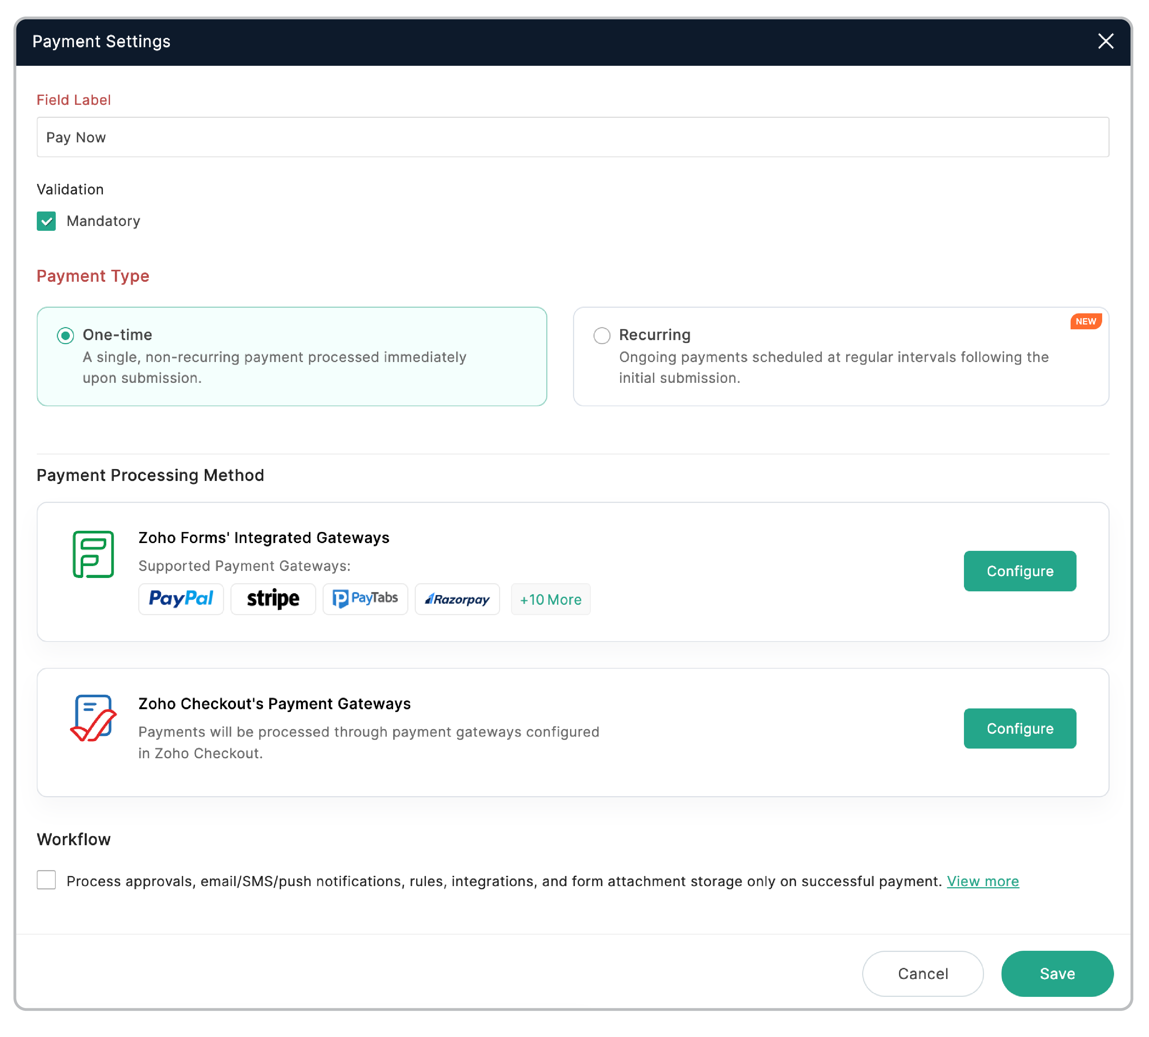This screenshot has height=1037, width=1149.
Task: Expand the +10 More gateways list
Action: pyautogui.click(x=550, y=599)
